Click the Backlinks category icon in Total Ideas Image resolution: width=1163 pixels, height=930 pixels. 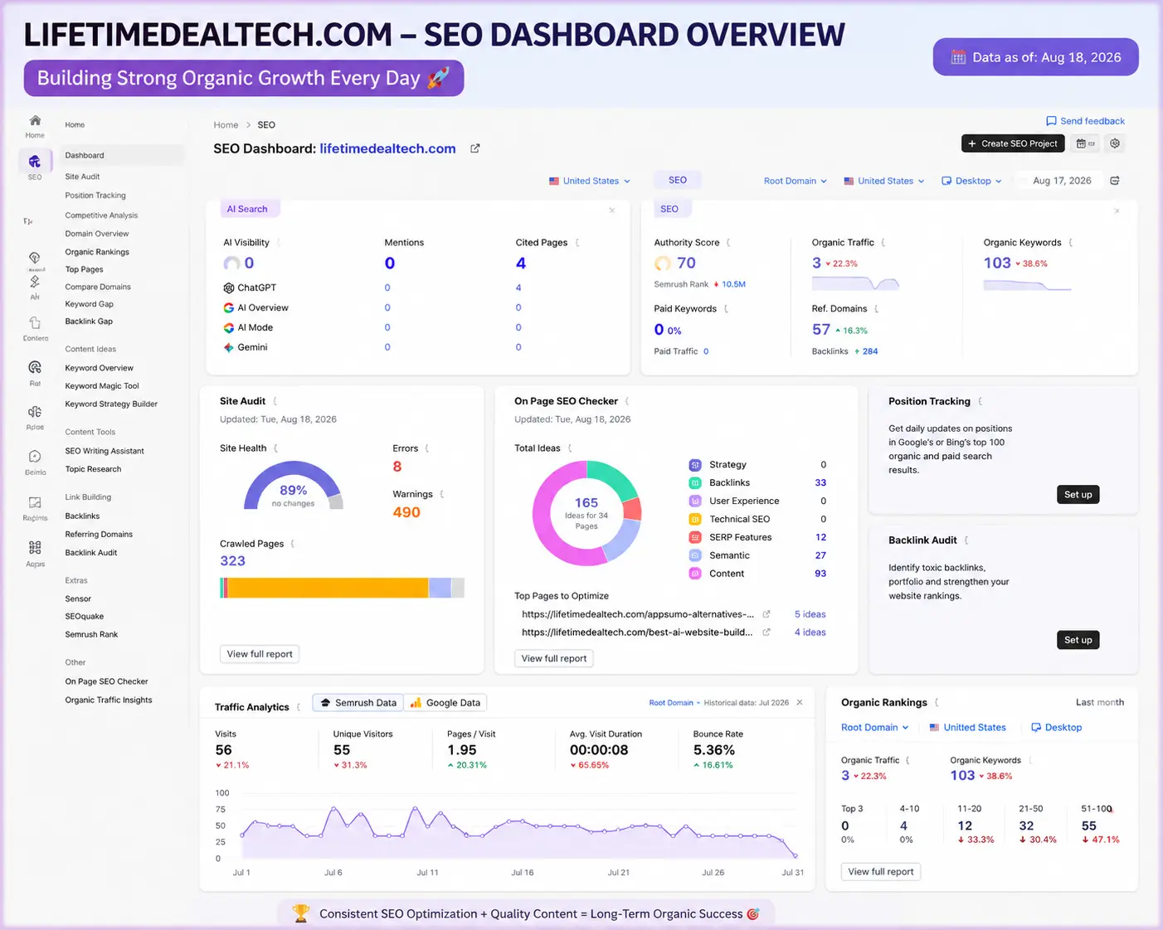[695, 482]
